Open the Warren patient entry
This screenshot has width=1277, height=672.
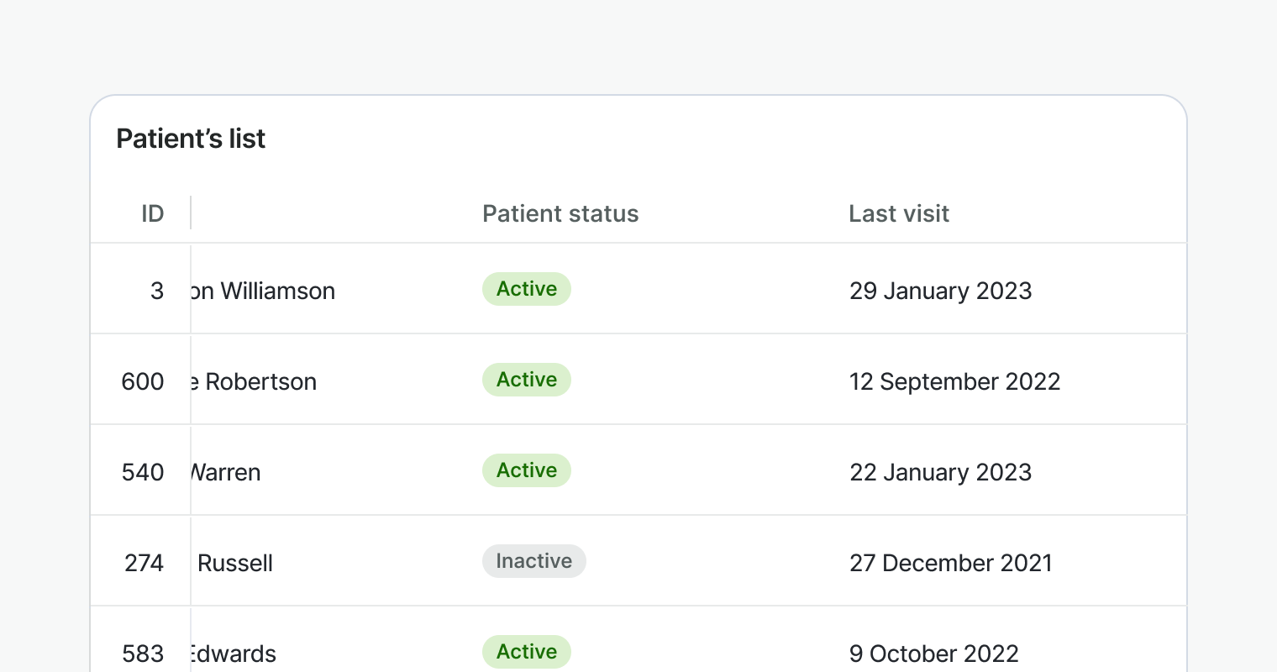pyautogui.click(x=226, y=472)
